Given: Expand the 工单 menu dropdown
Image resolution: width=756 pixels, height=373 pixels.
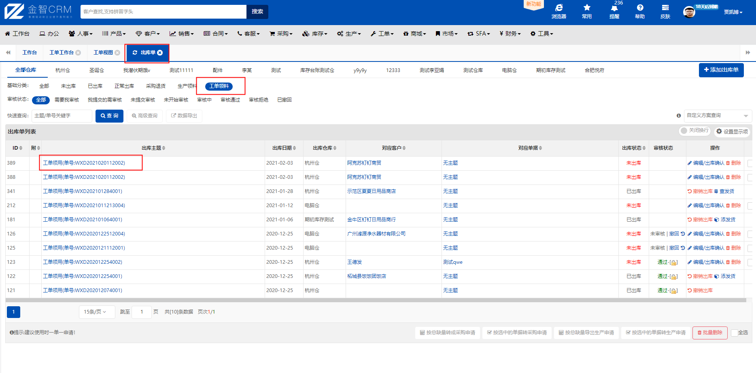Looking at the screenshot, I should pyautogui.click(x=382, y=34).
